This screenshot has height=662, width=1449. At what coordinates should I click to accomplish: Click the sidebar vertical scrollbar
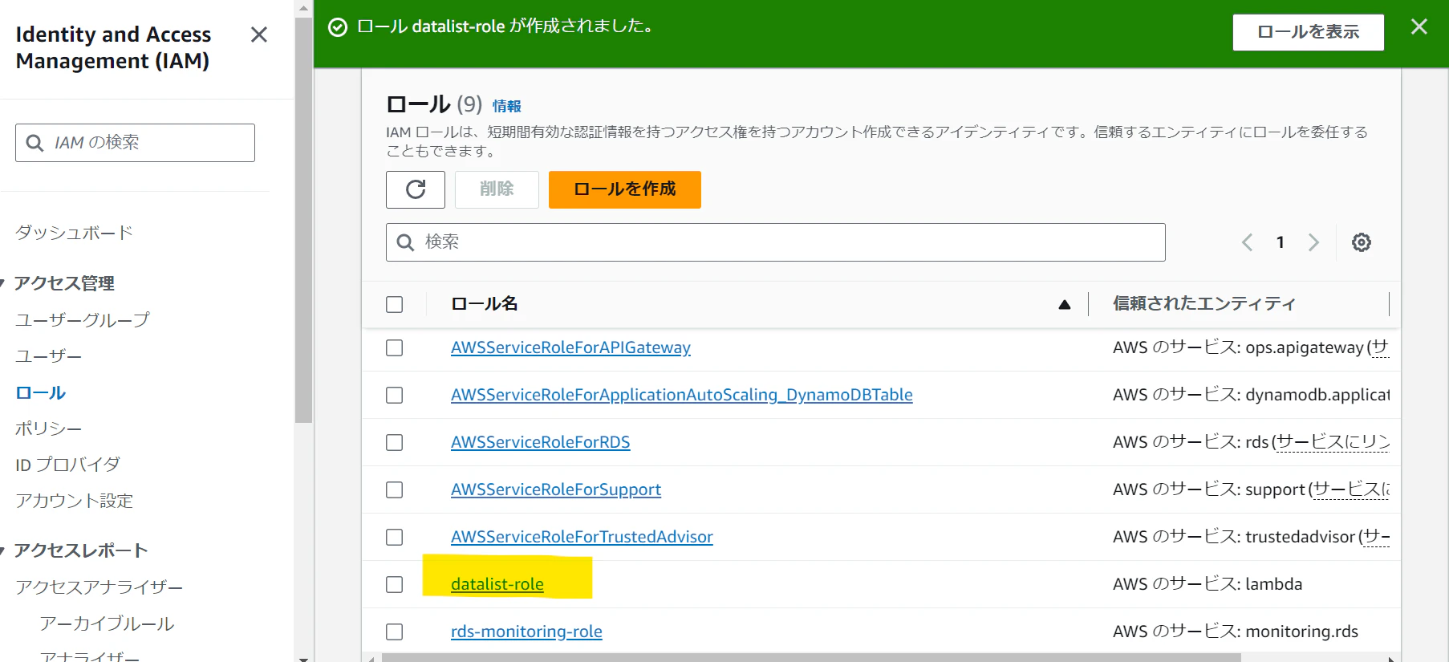coord(303,221)
